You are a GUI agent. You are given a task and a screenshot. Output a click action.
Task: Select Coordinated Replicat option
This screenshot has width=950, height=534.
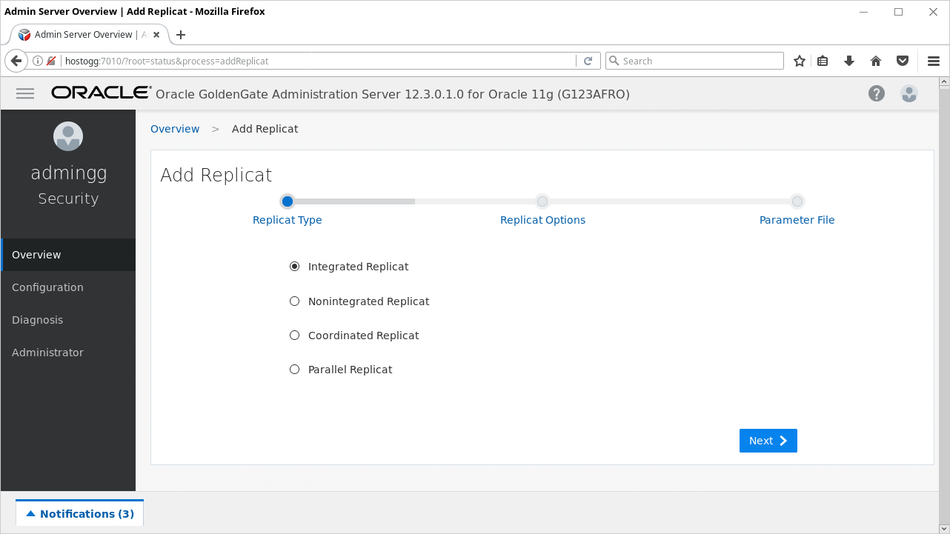[294, 336]
